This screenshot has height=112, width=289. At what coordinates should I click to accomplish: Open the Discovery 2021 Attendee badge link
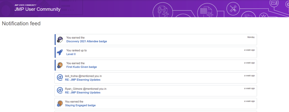point(86,41)
